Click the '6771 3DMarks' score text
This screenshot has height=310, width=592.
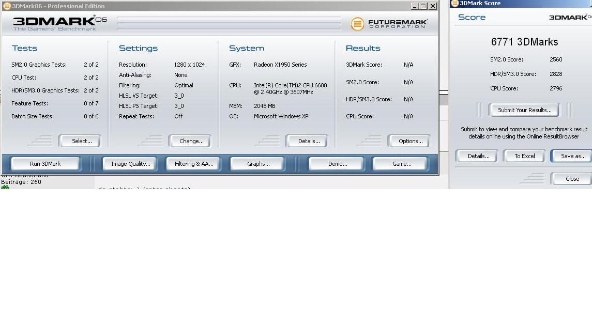[x=524, y=42]
